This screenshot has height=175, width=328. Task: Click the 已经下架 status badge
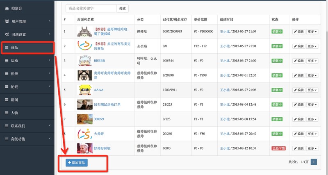278,148
